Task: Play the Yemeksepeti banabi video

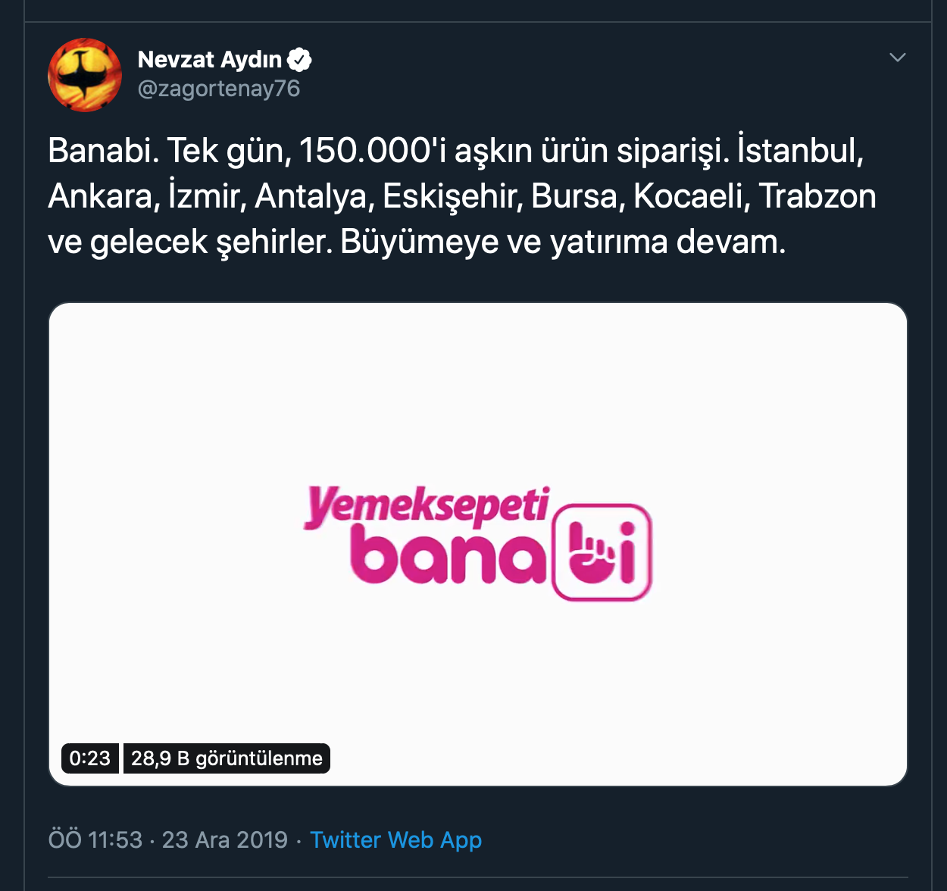Action: [x=478, y=544]
